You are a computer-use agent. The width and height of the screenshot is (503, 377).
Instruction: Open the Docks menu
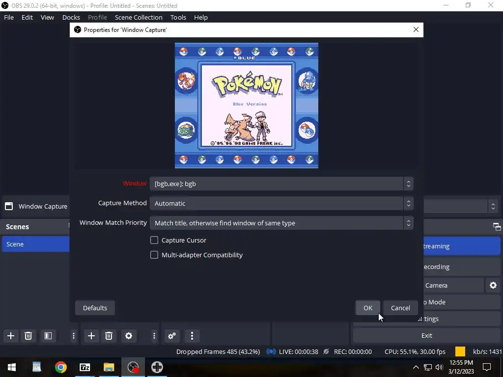pos(71,17)
